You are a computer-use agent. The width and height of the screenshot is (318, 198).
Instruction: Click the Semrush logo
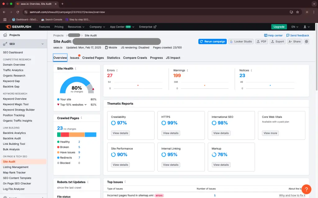(x=18, y=27)
